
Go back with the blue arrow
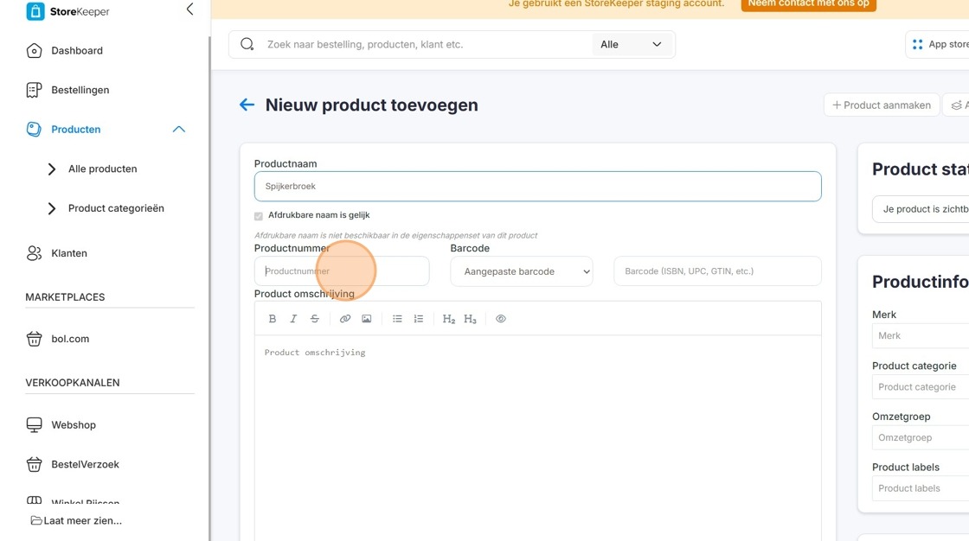pos(247,105)
